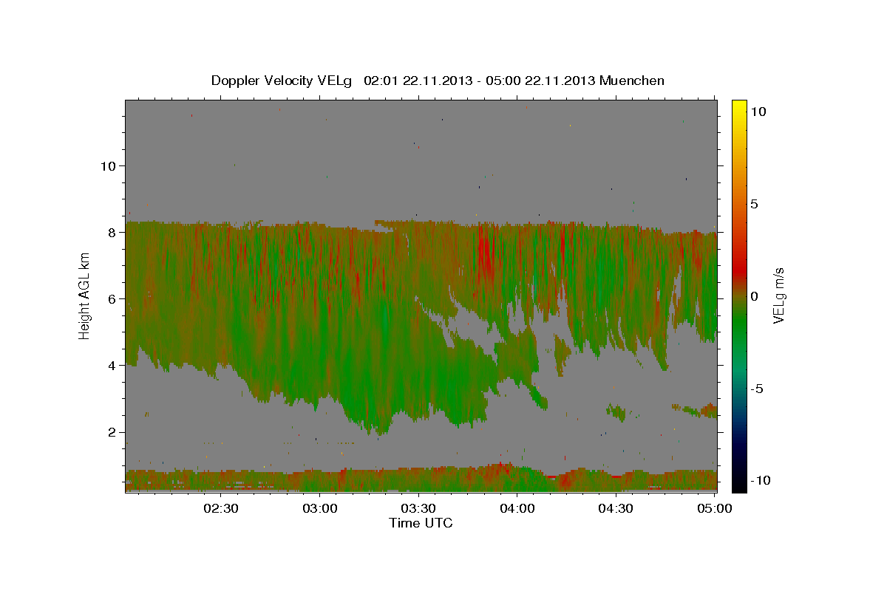The width and height of the screenshot is (887, 591).
Task: Click the colorbar tick label -5
Action: pyautogui.click(x=757, y=389)
